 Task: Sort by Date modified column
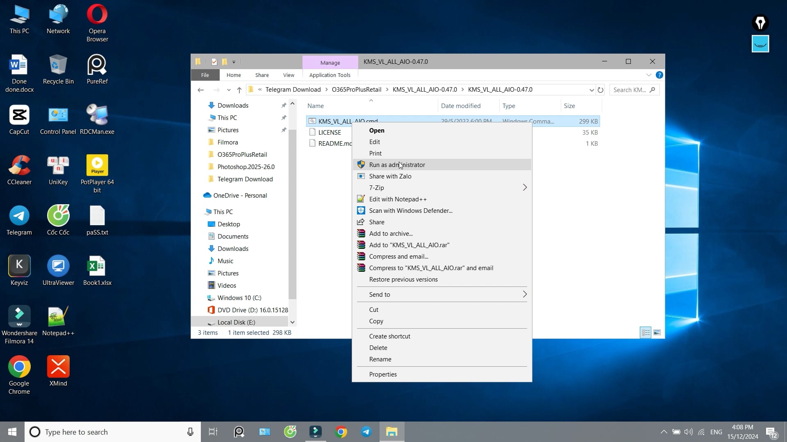(468, 106)
